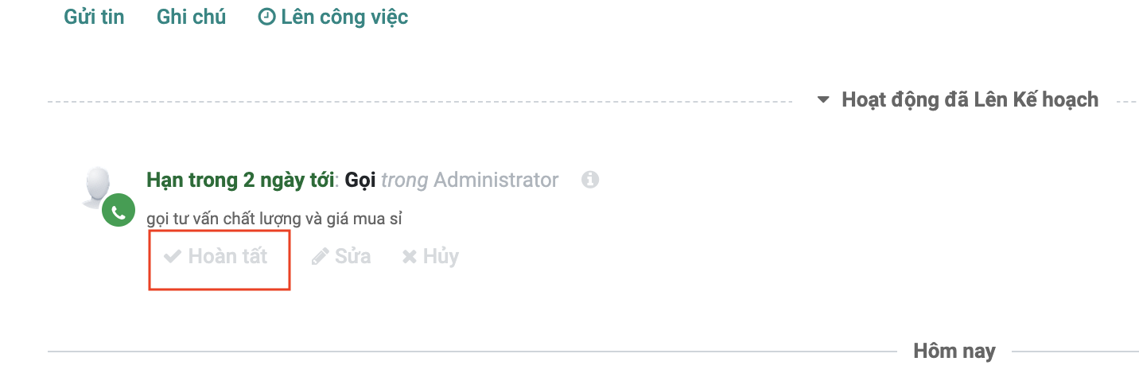Screen dimensions: 1139x373
Task: Edit the activity using Sửa label
Action: point(352,257)
